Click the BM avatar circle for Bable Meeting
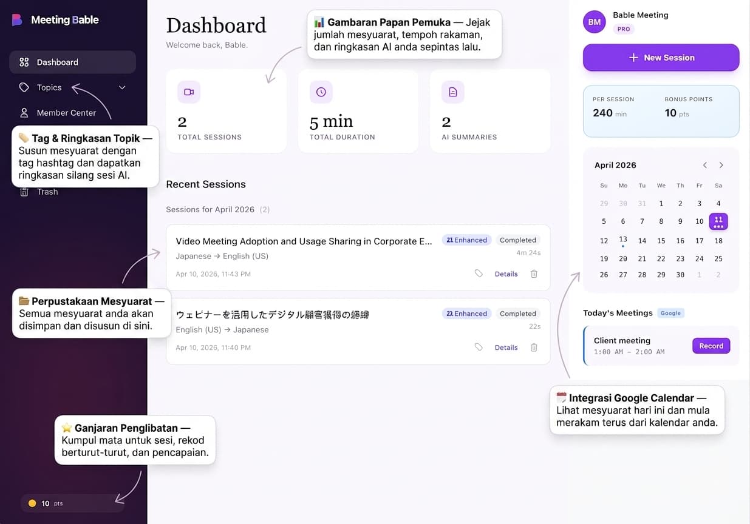The width and height of the screenshot is (750, 524). point(594,21)
